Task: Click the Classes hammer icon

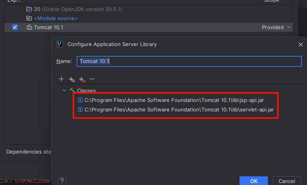Action: (72, 90)
